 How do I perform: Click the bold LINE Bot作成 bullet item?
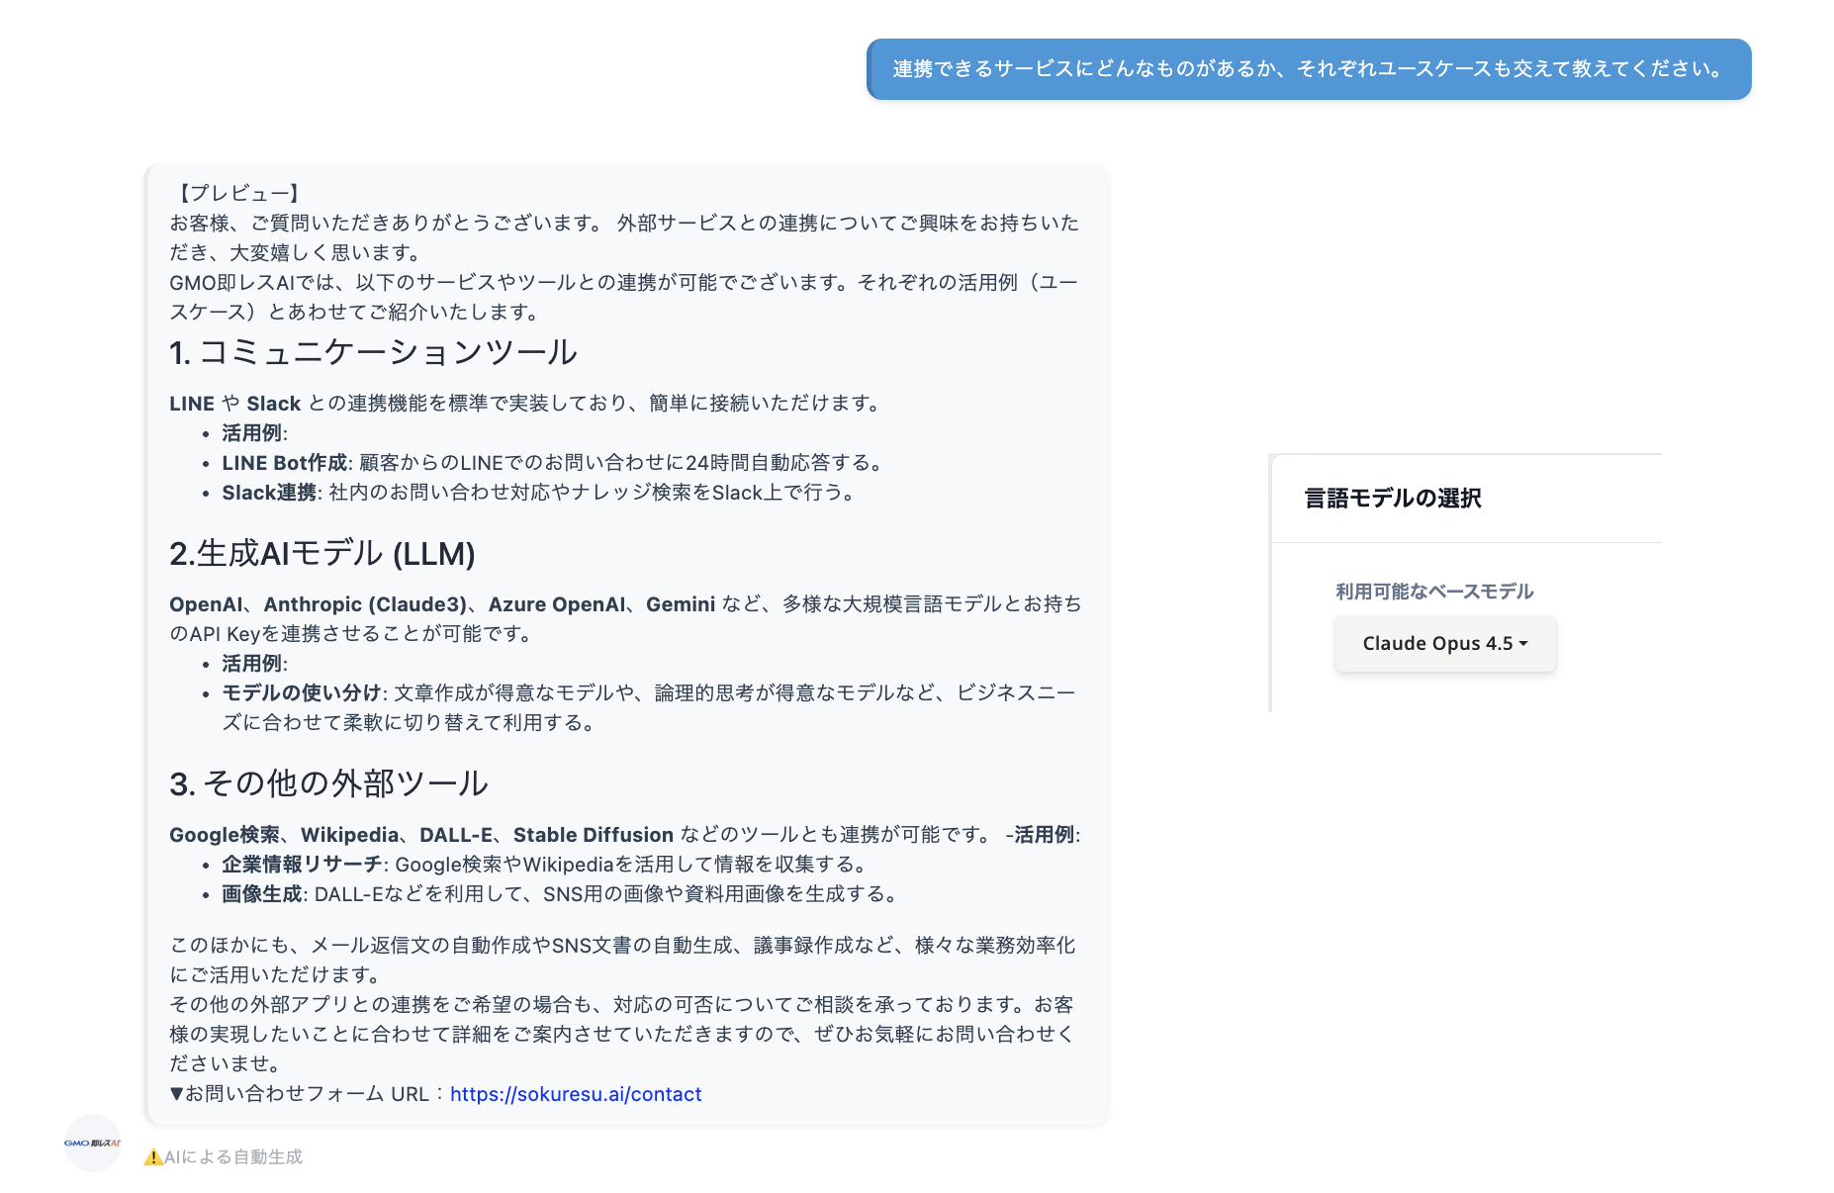click(285, 463)
